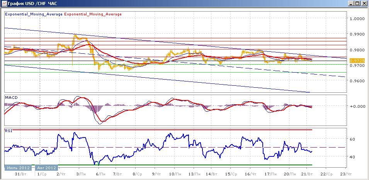369x180 pixels.
Task: Click the 23/Чт date label
Action: click(347, 174)
